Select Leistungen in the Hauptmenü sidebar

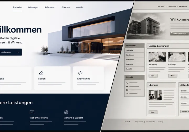click(134, 55)
